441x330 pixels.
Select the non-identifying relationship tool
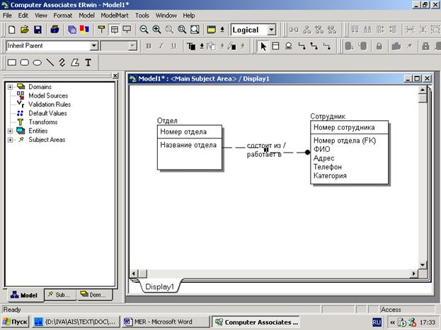pyautogui.click(x=326, y=46)
